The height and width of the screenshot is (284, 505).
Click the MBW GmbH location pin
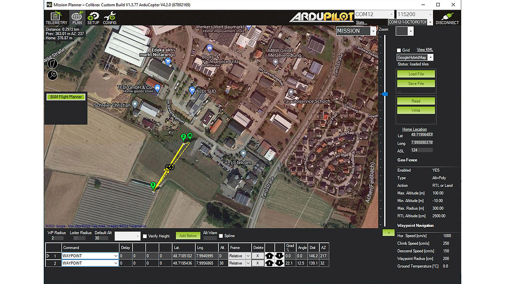(x=276, y=63)
